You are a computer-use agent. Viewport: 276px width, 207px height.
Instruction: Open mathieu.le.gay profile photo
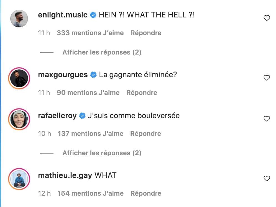point(19,179)
